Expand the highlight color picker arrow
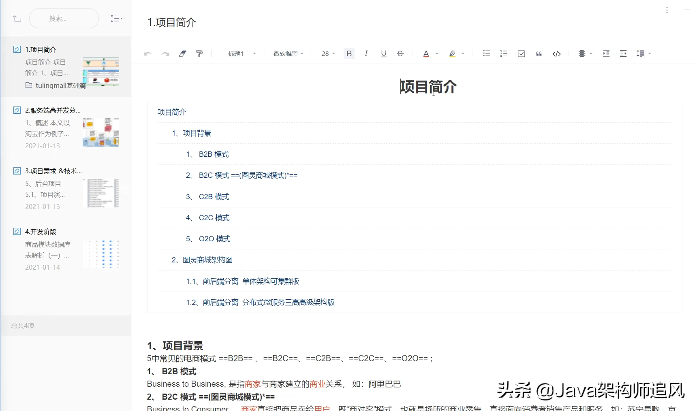Screen dimensions: 697x411 (x=463, y=53)
